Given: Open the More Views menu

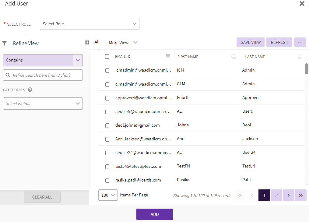Looking at the screenshot, I should tap(123, 43).
